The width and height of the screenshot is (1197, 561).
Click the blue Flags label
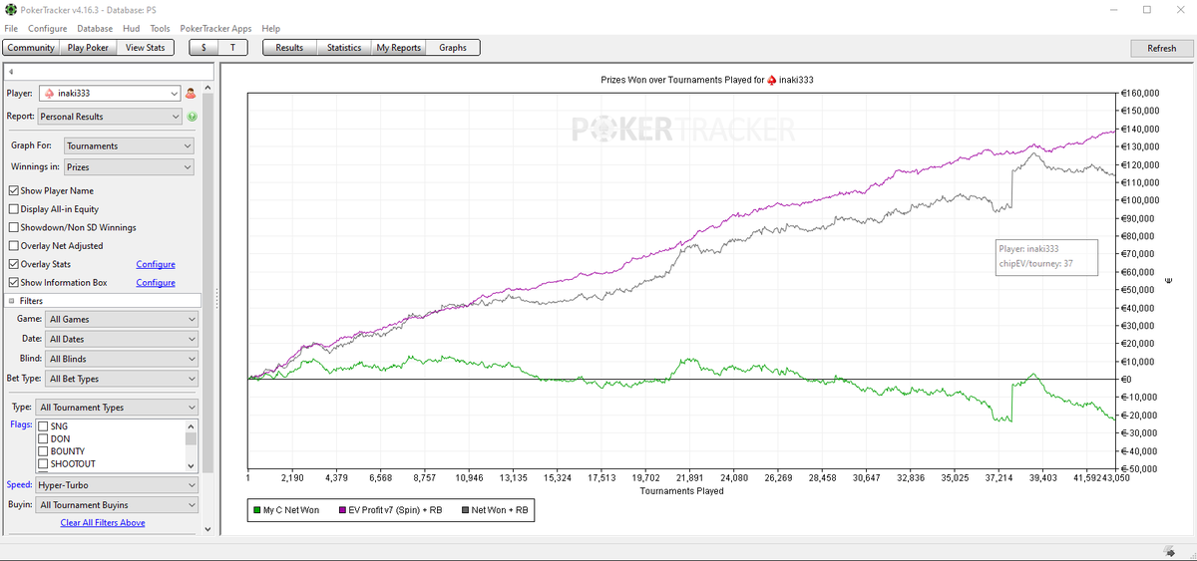coord(20,424)
